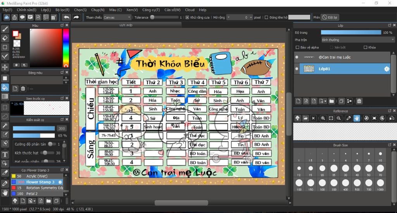
Task: Select the Hand tool in left toolbar
Action: coord(5,193)
